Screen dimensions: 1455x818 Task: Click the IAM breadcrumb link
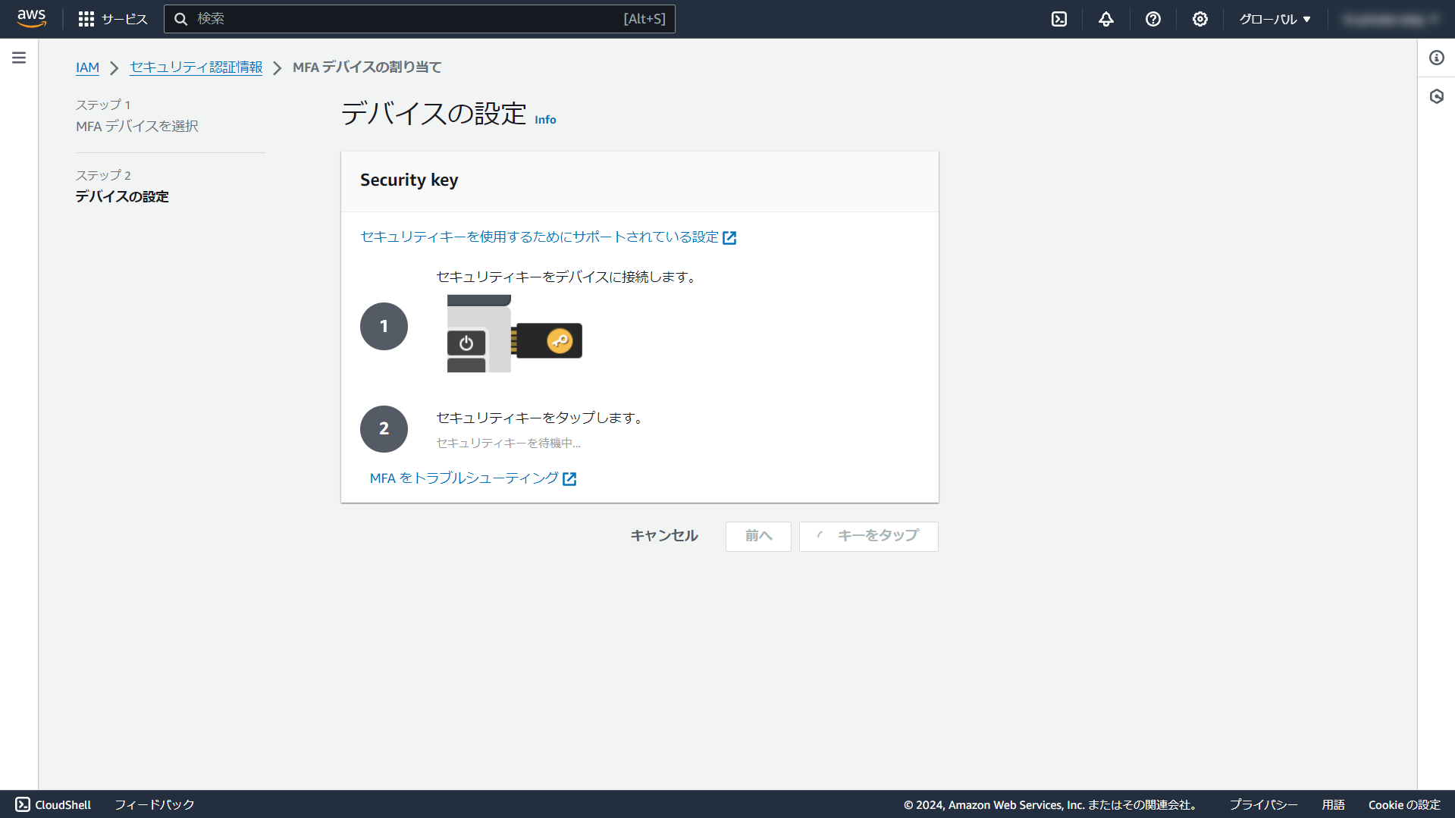(87, 67)
